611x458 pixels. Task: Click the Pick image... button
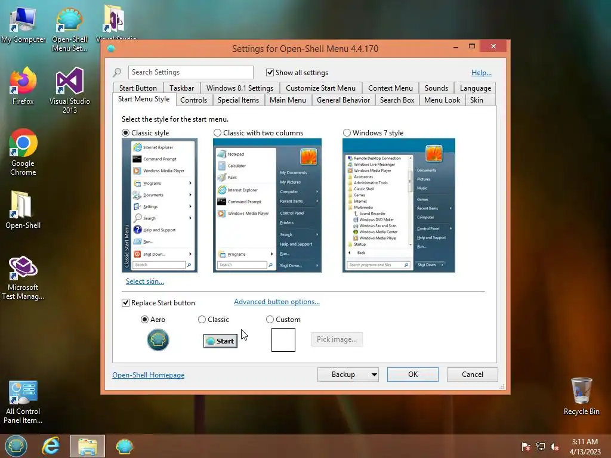coord(337,339)
